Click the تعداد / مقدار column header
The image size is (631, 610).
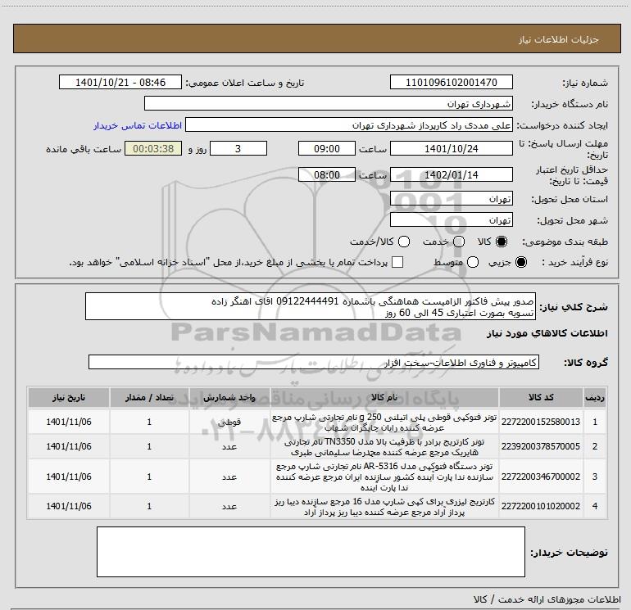(x=149, y=397)
